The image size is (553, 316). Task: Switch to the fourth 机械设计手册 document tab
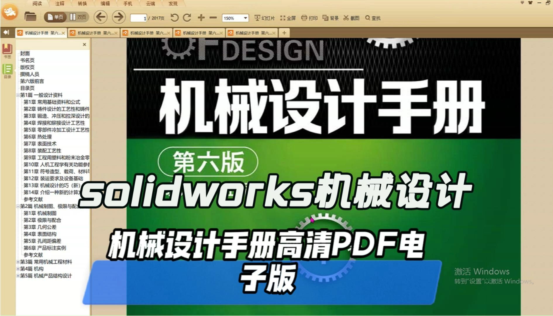199,33
